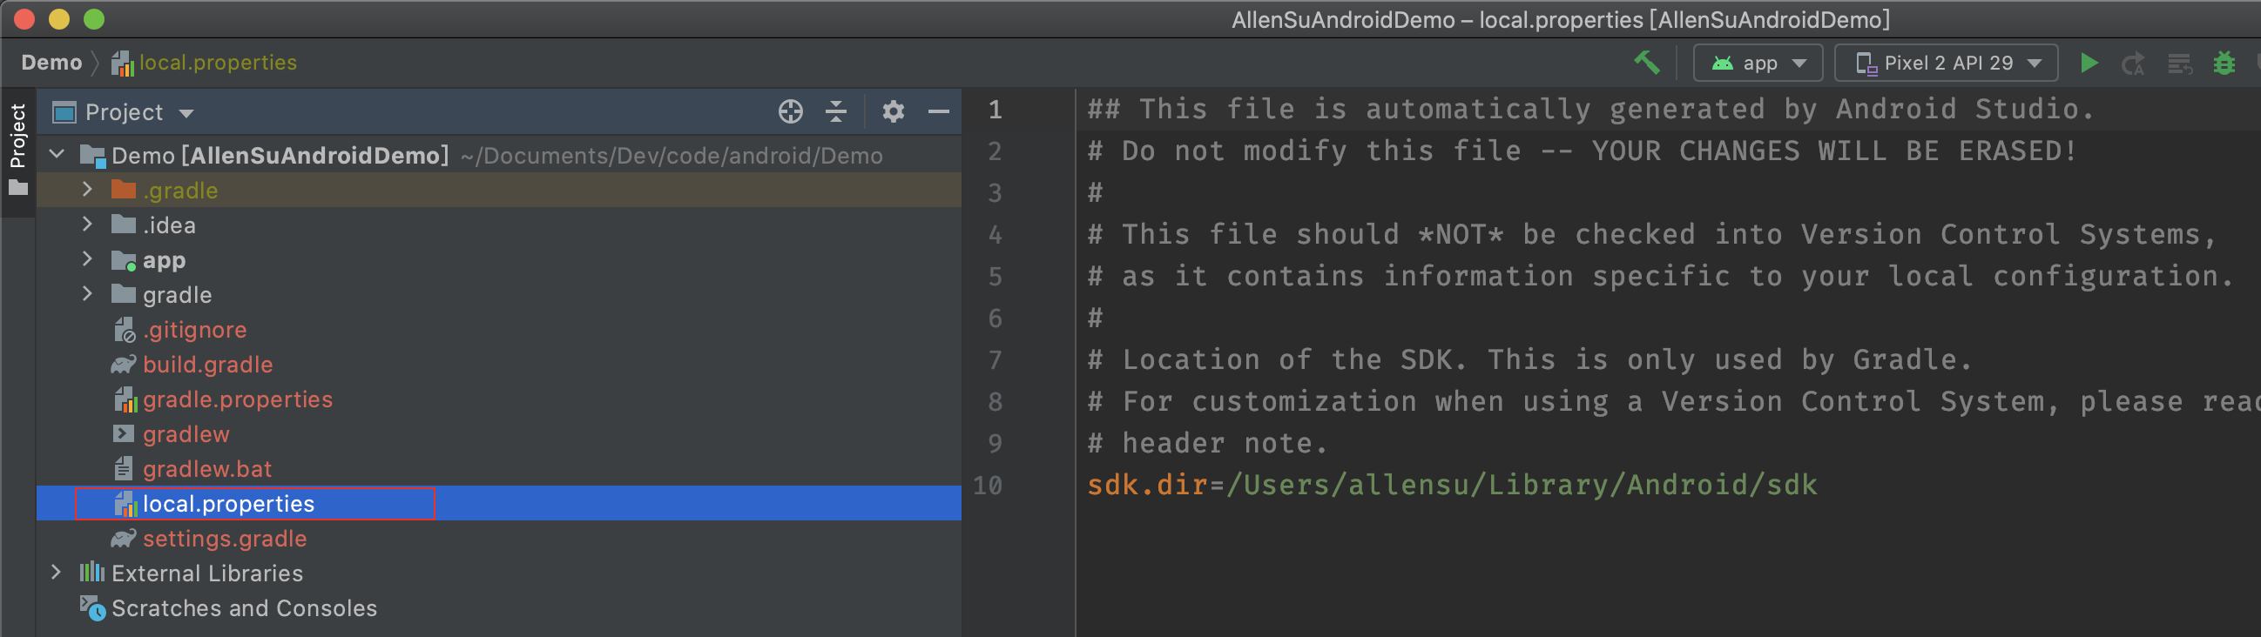Select the gradle.properties file
This screenshot has width=2261, height=637.
[x=498, y=399]
